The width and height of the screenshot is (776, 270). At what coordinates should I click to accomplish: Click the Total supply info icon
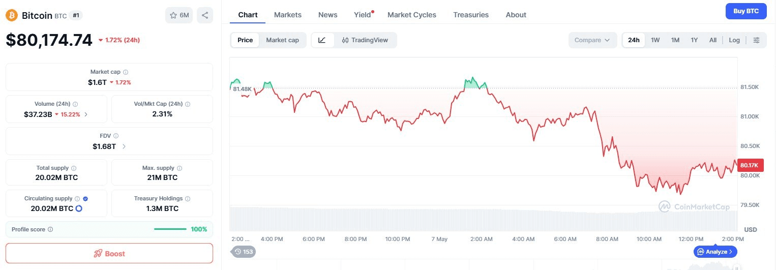pyautogui.click(x=74, y=168)
